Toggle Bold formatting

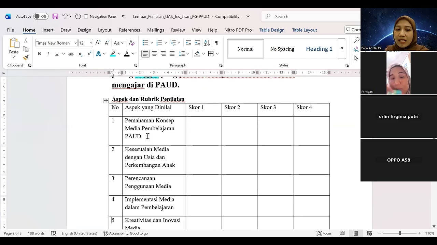[39, 54]
